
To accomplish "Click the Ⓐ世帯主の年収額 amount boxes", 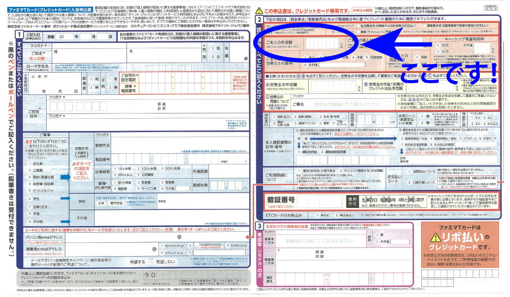I will pos(334,86).
